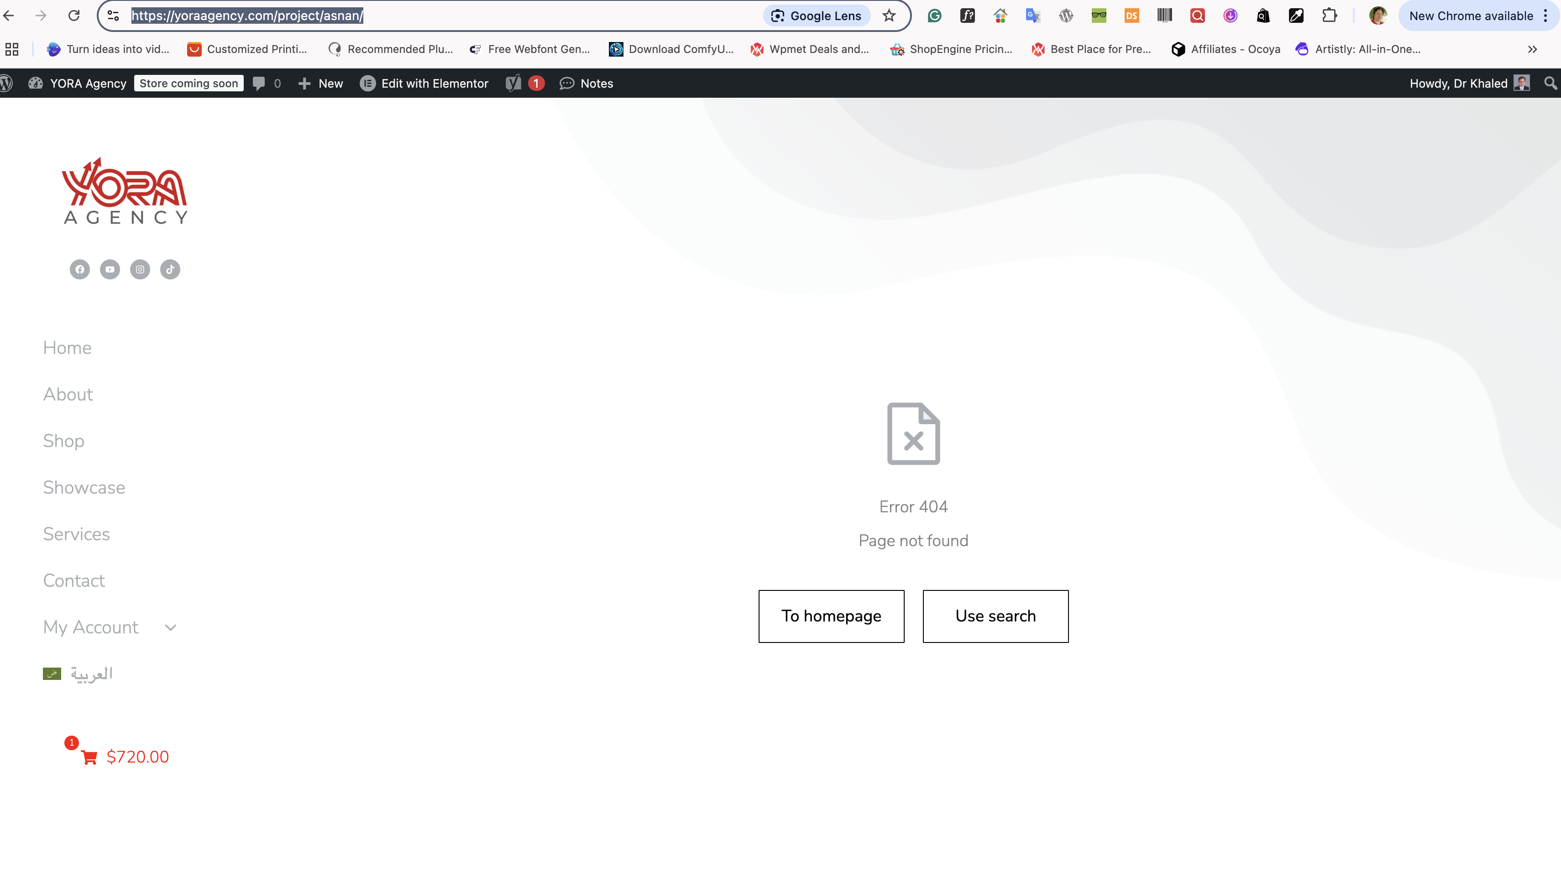Open the TikTok social icon

tap(170, 269)
